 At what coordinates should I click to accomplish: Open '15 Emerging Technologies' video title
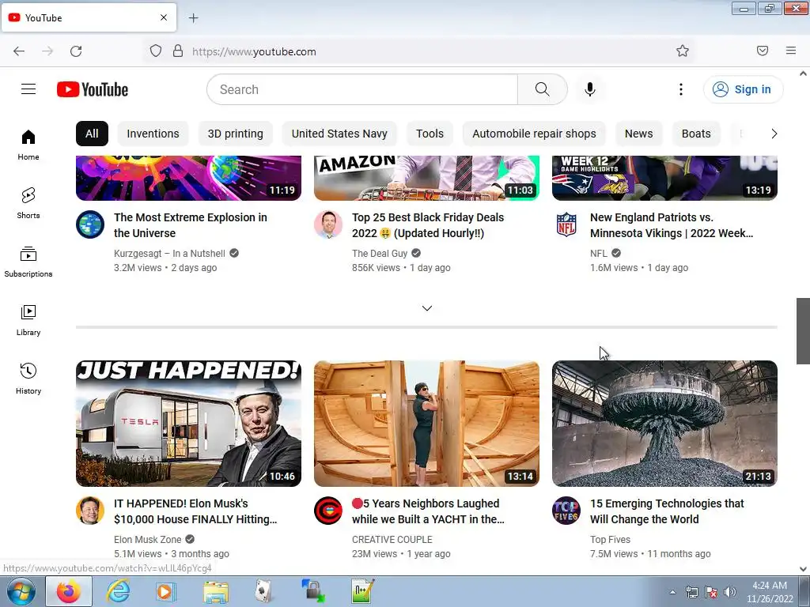667,511
